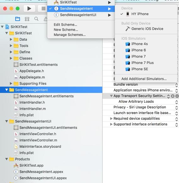
Task: Open key stepper for Bundle version row
Action: click(176, 85)
